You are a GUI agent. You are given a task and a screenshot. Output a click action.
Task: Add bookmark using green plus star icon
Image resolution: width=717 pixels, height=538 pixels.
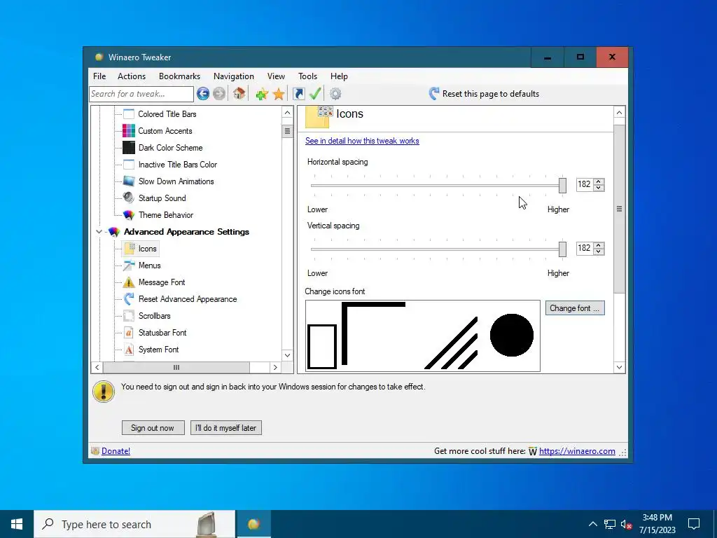pos(262,94)
